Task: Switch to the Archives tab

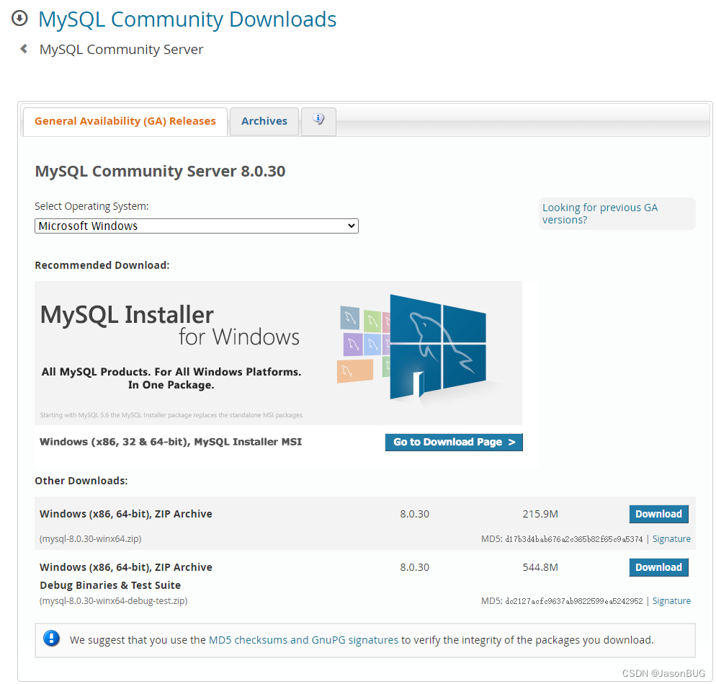Action: point(264,121)
